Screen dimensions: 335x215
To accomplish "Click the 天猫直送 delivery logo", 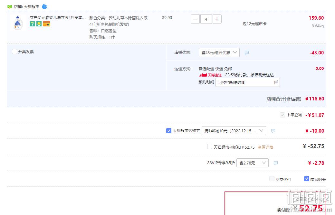I will 210,75.
